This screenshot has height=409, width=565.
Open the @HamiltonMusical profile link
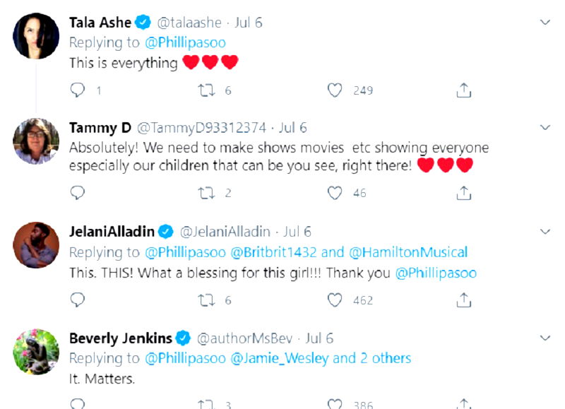(x=408, y=252)
